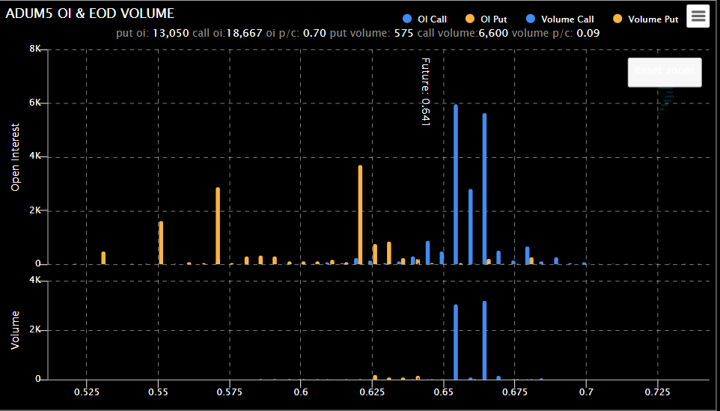Toggle the OI Put legend series

click(486, 19)
